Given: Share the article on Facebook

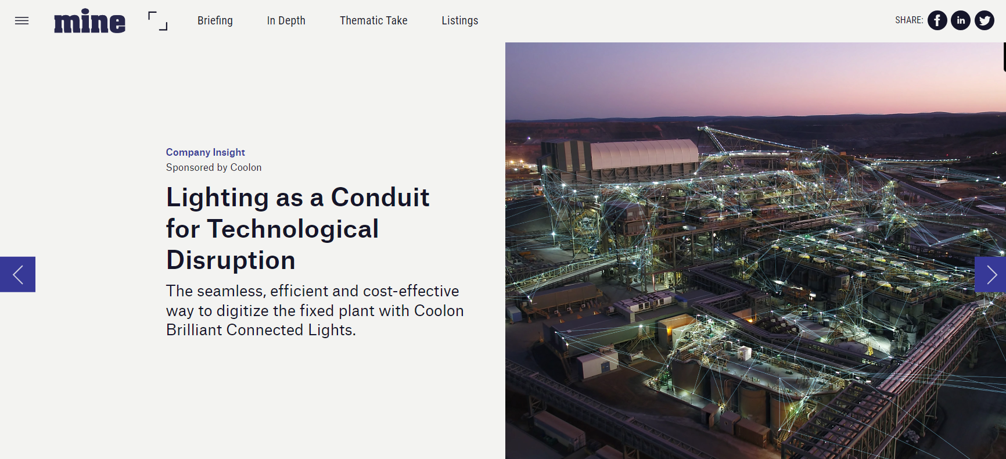Looking at the screenshot, I should coord(937,20).
